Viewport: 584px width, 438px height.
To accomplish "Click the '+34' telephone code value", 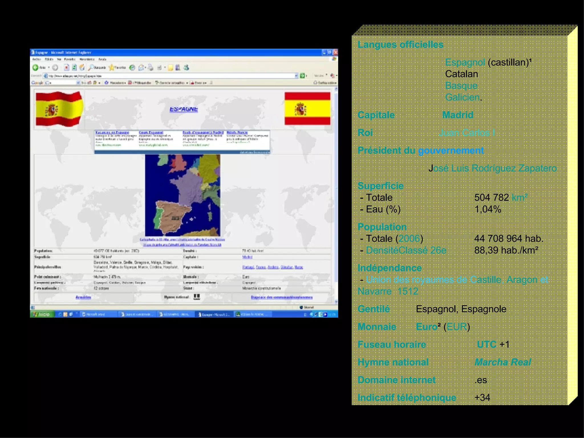I will (x=482, y=398).
